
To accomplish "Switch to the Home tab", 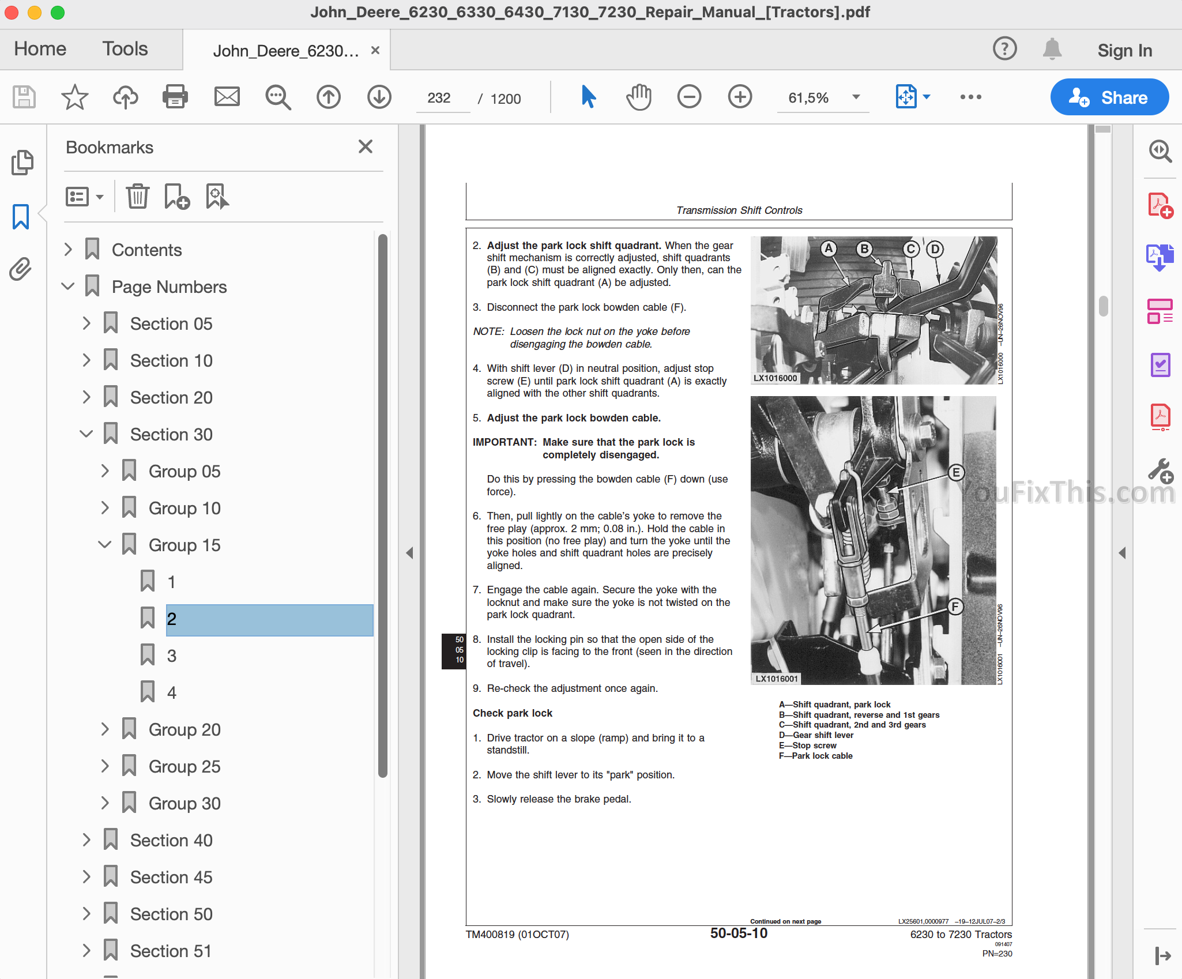I will click(40, 49).
